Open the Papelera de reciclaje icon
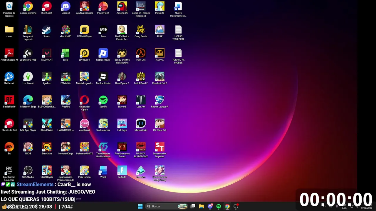 click(9, 9)
